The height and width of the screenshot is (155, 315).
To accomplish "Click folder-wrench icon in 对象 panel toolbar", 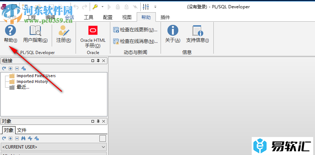I will [x=37, y=138].
